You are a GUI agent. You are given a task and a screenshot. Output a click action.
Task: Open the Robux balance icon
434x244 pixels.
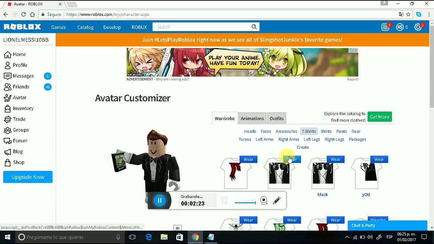pyautogui.click(x=400, y=27)
